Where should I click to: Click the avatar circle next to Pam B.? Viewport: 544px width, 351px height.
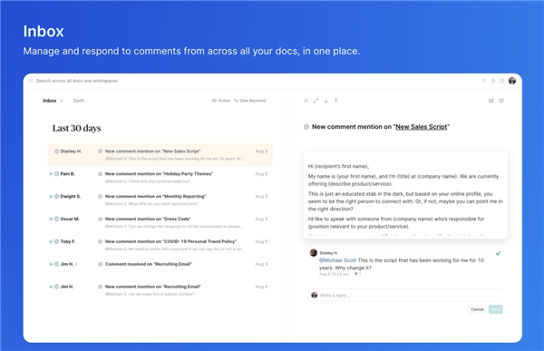point(56,174)
